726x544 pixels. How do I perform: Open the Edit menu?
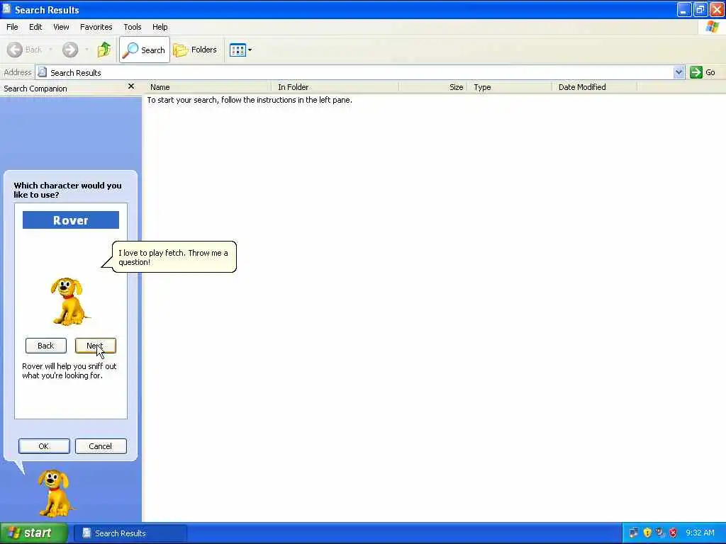pos(35,27)
